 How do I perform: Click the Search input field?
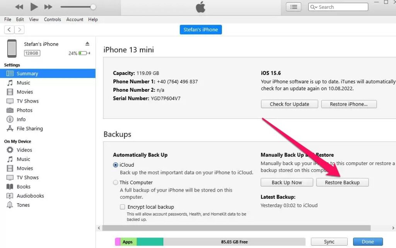(x=338, y=7)
